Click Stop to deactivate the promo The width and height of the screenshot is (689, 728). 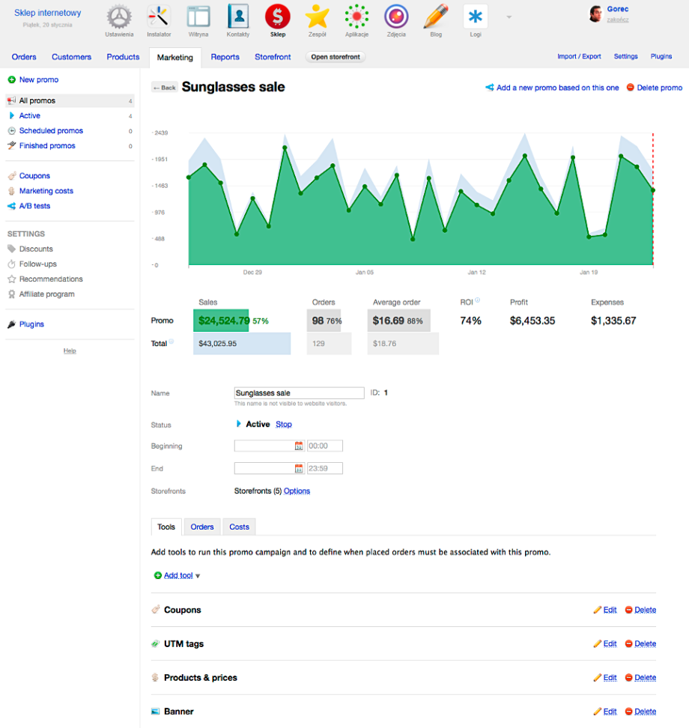(x=284, y=425)
